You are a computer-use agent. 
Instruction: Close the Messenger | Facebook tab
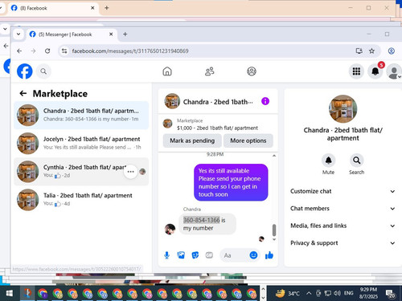click(x=111, y=35)
